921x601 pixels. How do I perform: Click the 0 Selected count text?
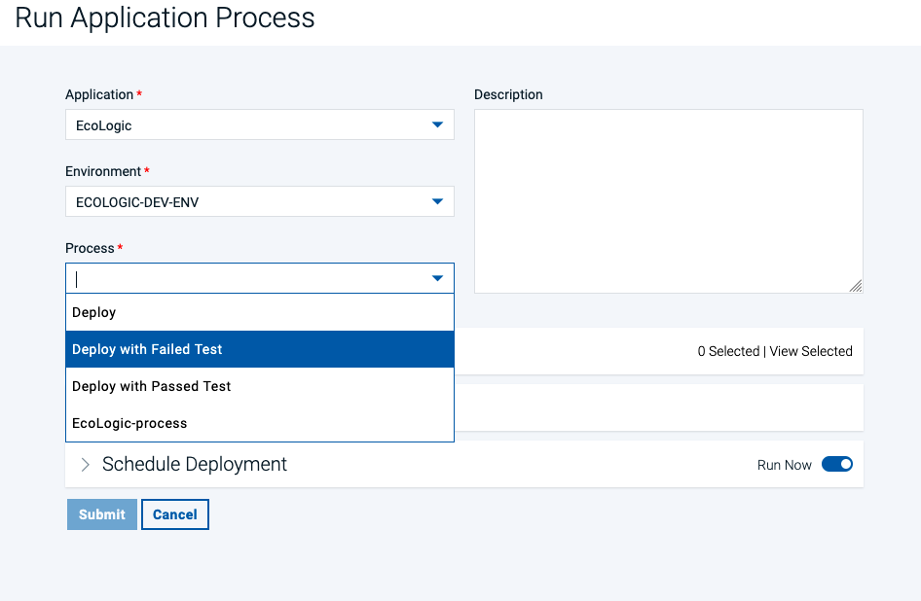pos(728,351)
